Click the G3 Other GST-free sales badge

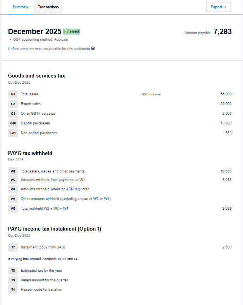pos(13,114)
